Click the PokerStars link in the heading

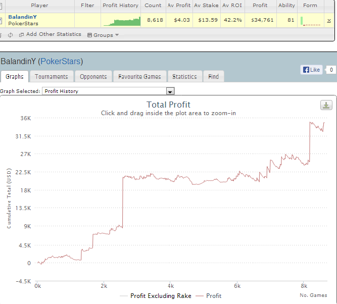(61, 62)
